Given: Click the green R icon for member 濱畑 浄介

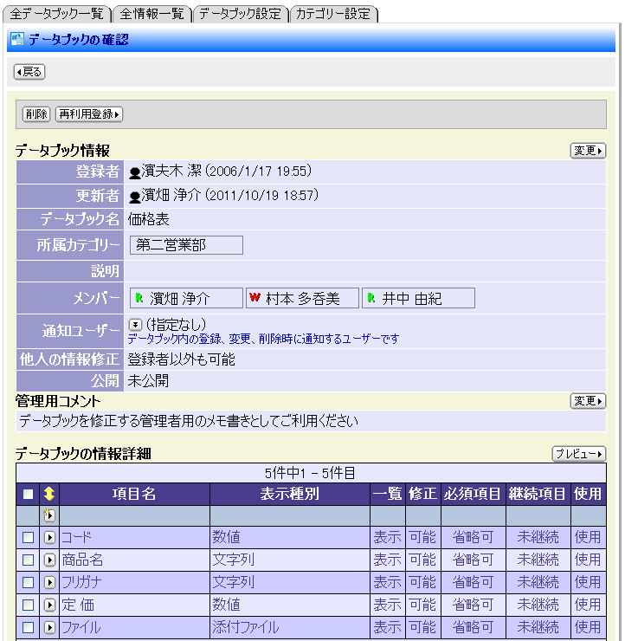Looking at the screenshot, I should click(x=139, y=298).
